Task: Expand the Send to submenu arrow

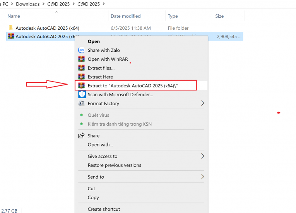Action: coord(202,177)
